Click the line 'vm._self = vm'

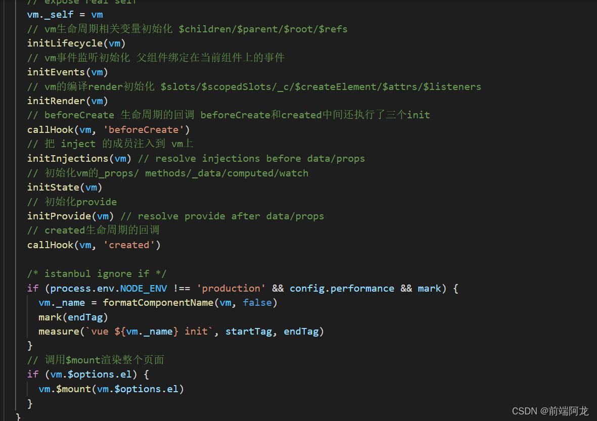click(65, 15)
